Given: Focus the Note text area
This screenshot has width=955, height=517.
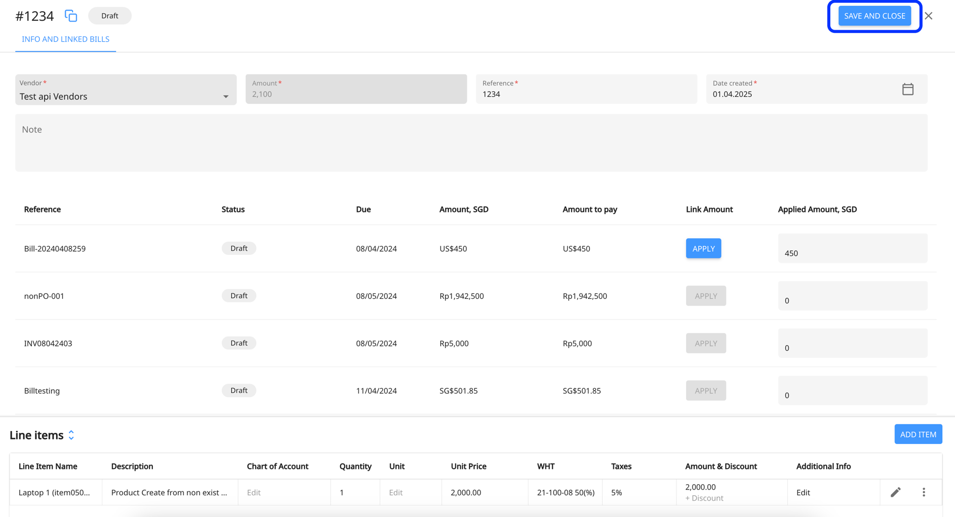Looking at the screenshot, I should [471, 143].
